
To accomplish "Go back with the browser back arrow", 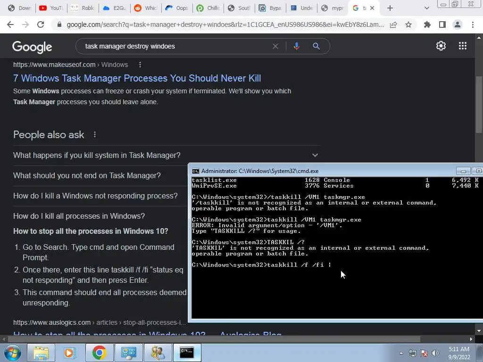I will click(x=10, y=25).
